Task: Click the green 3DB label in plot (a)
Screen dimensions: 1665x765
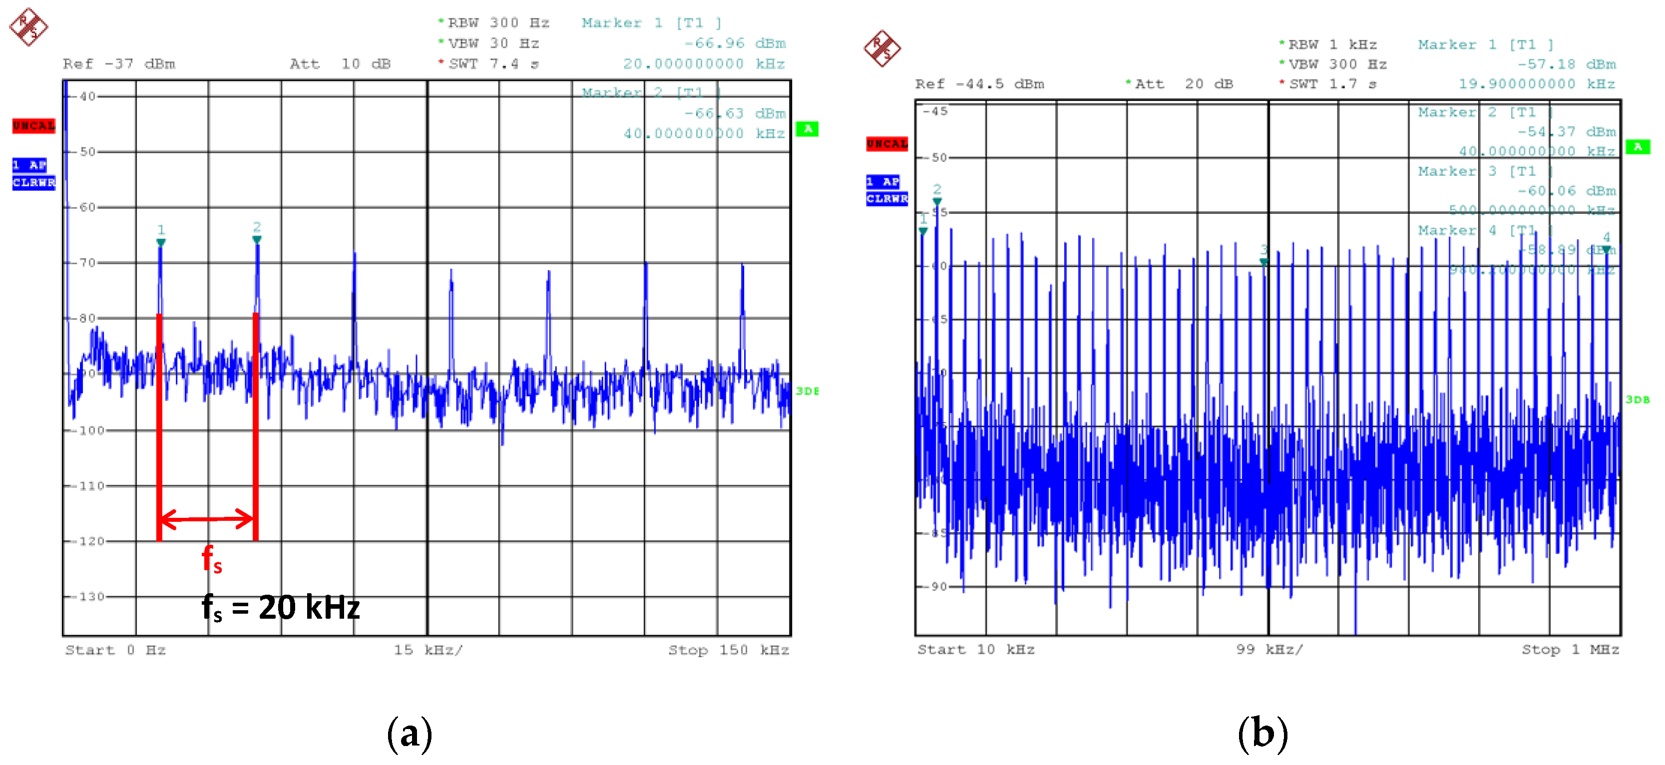Action: pyautogui.click(x=807, y=391)
